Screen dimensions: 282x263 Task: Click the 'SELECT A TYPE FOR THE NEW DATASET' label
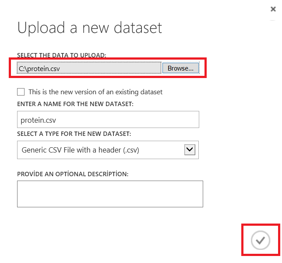[74, 134]
